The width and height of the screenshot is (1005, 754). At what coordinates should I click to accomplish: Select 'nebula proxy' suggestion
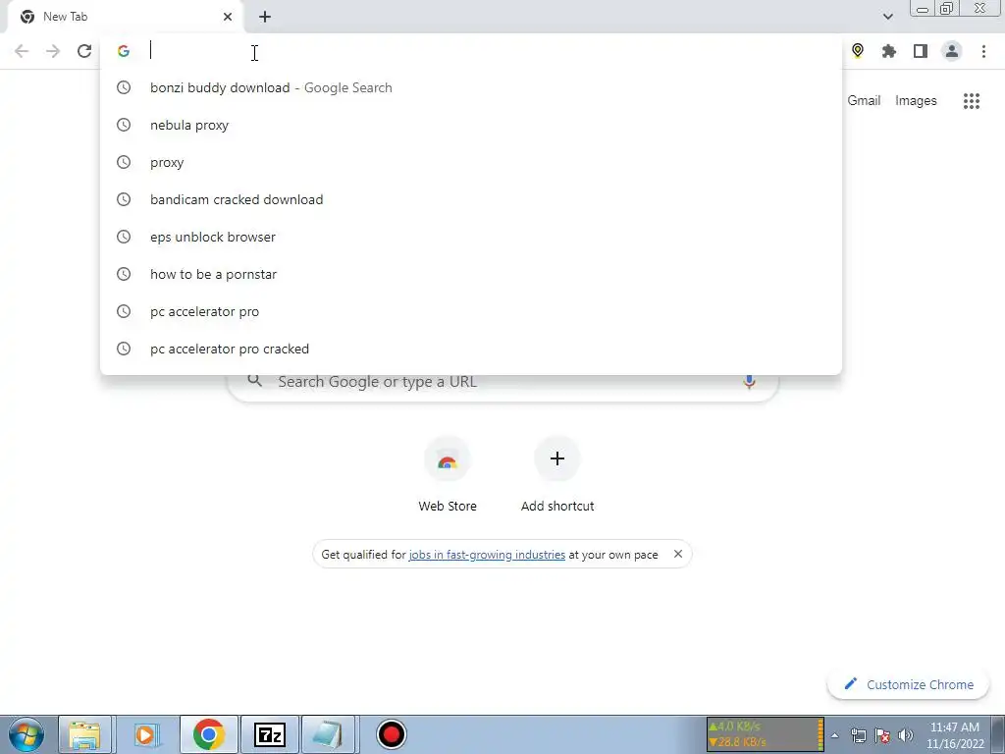pyautogui.click(x=471, y=125)
